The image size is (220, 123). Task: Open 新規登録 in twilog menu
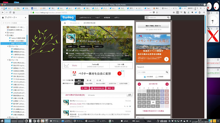point(107,17)
